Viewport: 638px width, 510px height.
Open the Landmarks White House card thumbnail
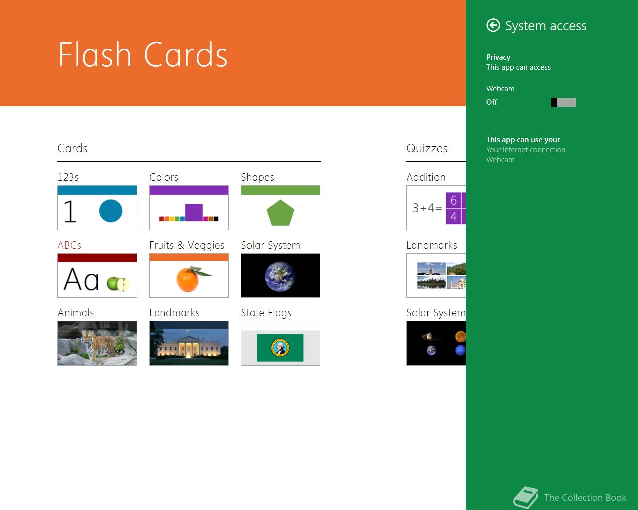click(189, 343)
